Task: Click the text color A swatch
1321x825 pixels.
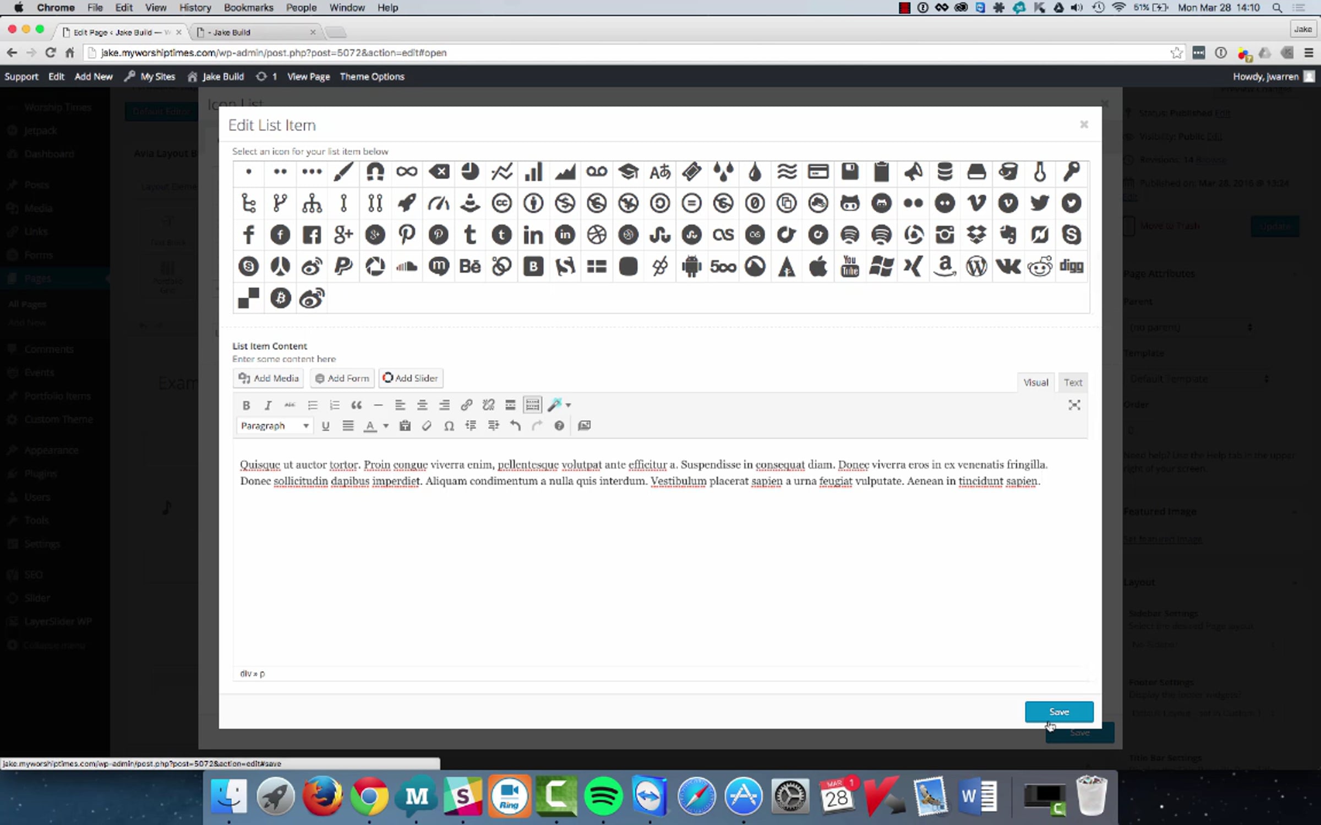Action: pos(370,426)
